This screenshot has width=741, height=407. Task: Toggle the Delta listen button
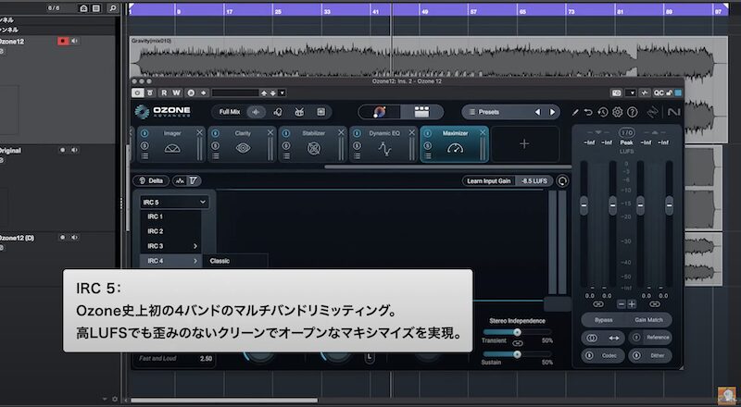(x=151, y=180)
